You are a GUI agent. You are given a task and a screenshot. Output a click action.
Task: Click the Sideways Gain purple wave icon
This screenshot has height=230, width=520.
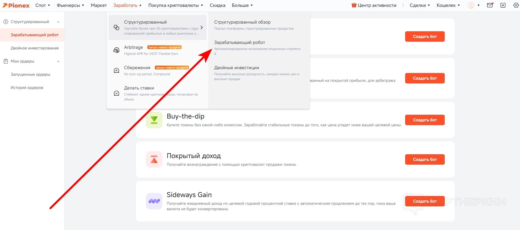coord(154,201)
